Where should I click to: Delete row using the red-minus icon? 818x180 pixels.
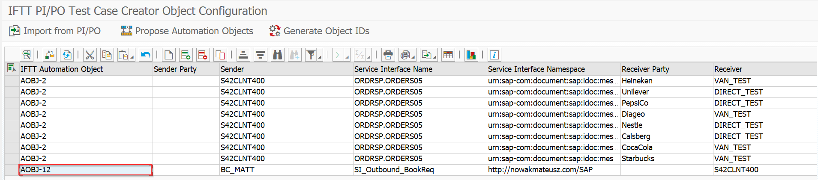coord(203,55)
